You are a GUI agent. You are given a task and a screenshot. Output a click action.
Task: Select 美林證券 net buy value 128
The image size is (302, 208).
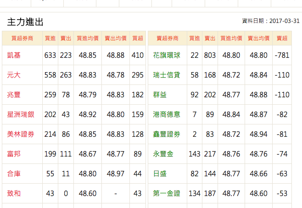138,134
